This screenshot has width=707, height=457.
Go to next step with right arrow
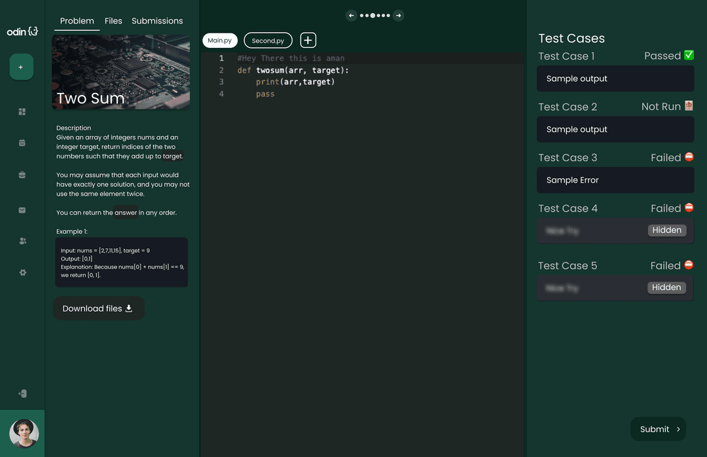(399, 15)
